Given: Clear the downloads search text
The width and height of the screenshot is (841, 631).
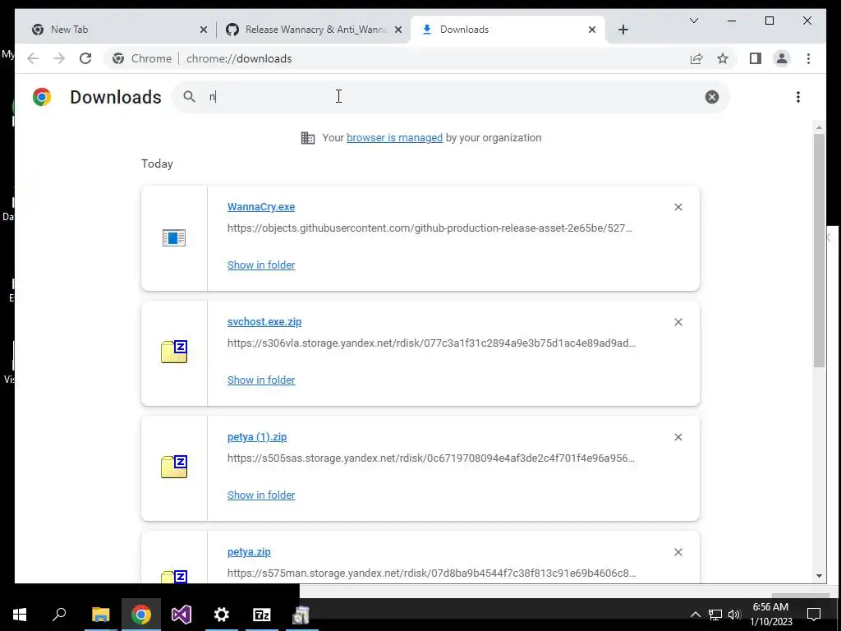Looking at the screenshot, I should 712,97.
